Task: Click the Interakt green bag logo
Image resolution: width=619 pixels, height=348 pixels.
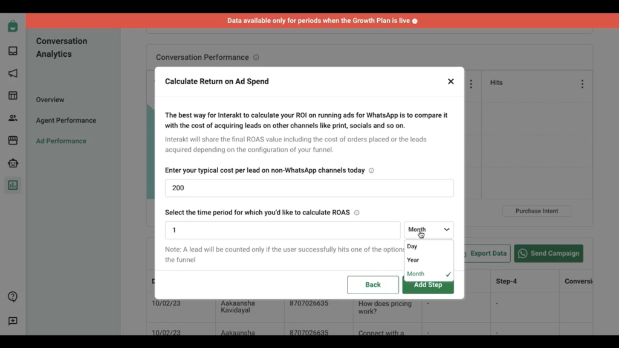Action: click(x=13, y=27)
